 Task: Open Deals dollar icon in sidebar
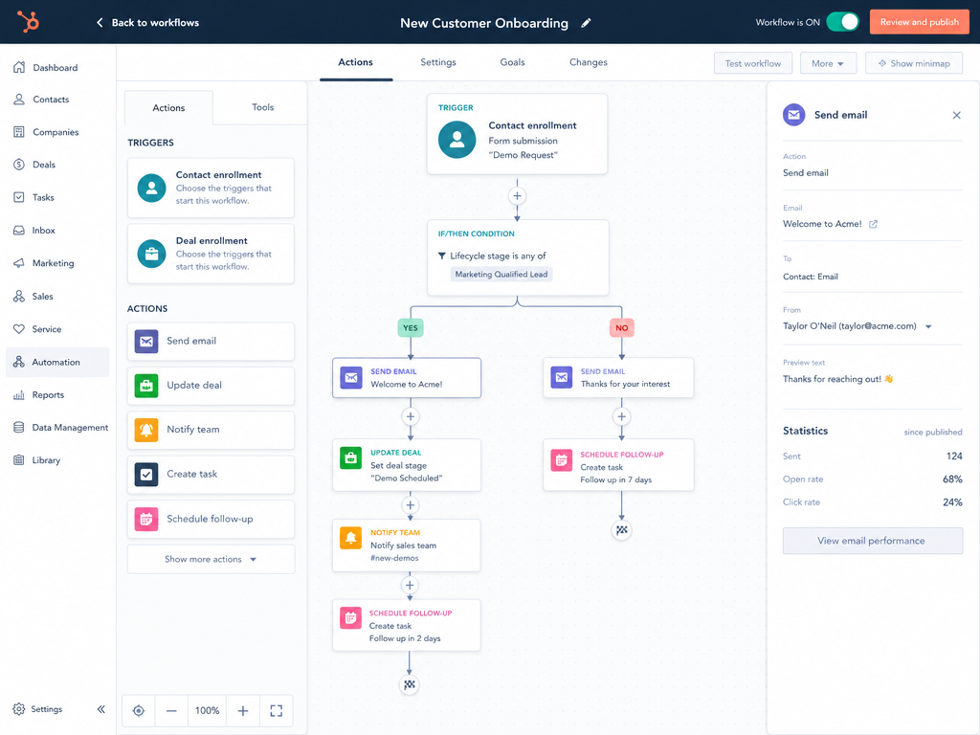tap(19, 165)
